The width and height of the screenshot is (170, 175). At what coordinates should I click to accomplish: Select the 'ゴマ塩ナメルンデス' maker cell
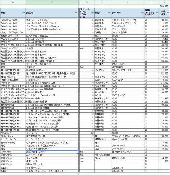[128, 152]
